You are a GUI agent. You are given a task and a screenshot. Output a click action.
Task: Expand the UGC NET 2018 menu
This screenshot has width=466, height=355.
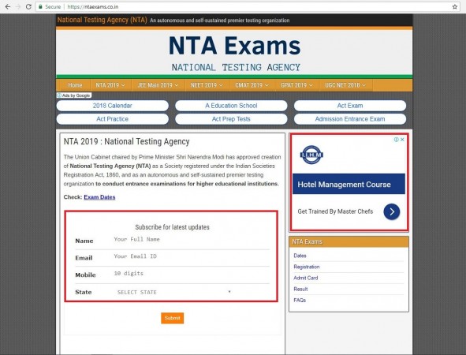coord(345,85)
